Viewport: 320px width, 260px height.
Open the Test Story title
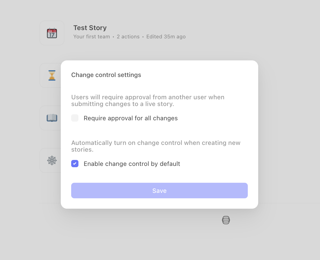pyautogui.click(x=90, y=28)
